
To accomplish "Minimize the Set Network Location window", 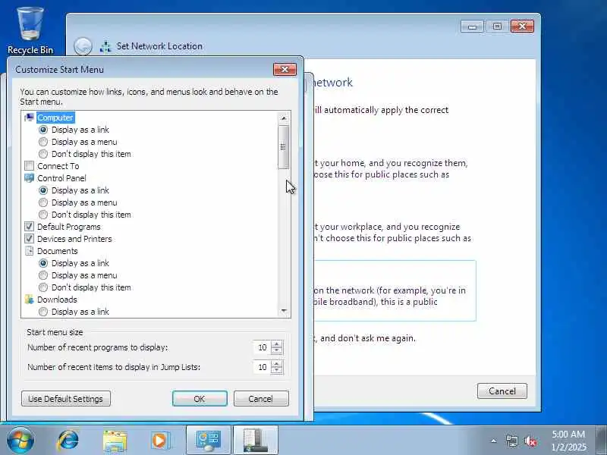I will coord(472,27).
